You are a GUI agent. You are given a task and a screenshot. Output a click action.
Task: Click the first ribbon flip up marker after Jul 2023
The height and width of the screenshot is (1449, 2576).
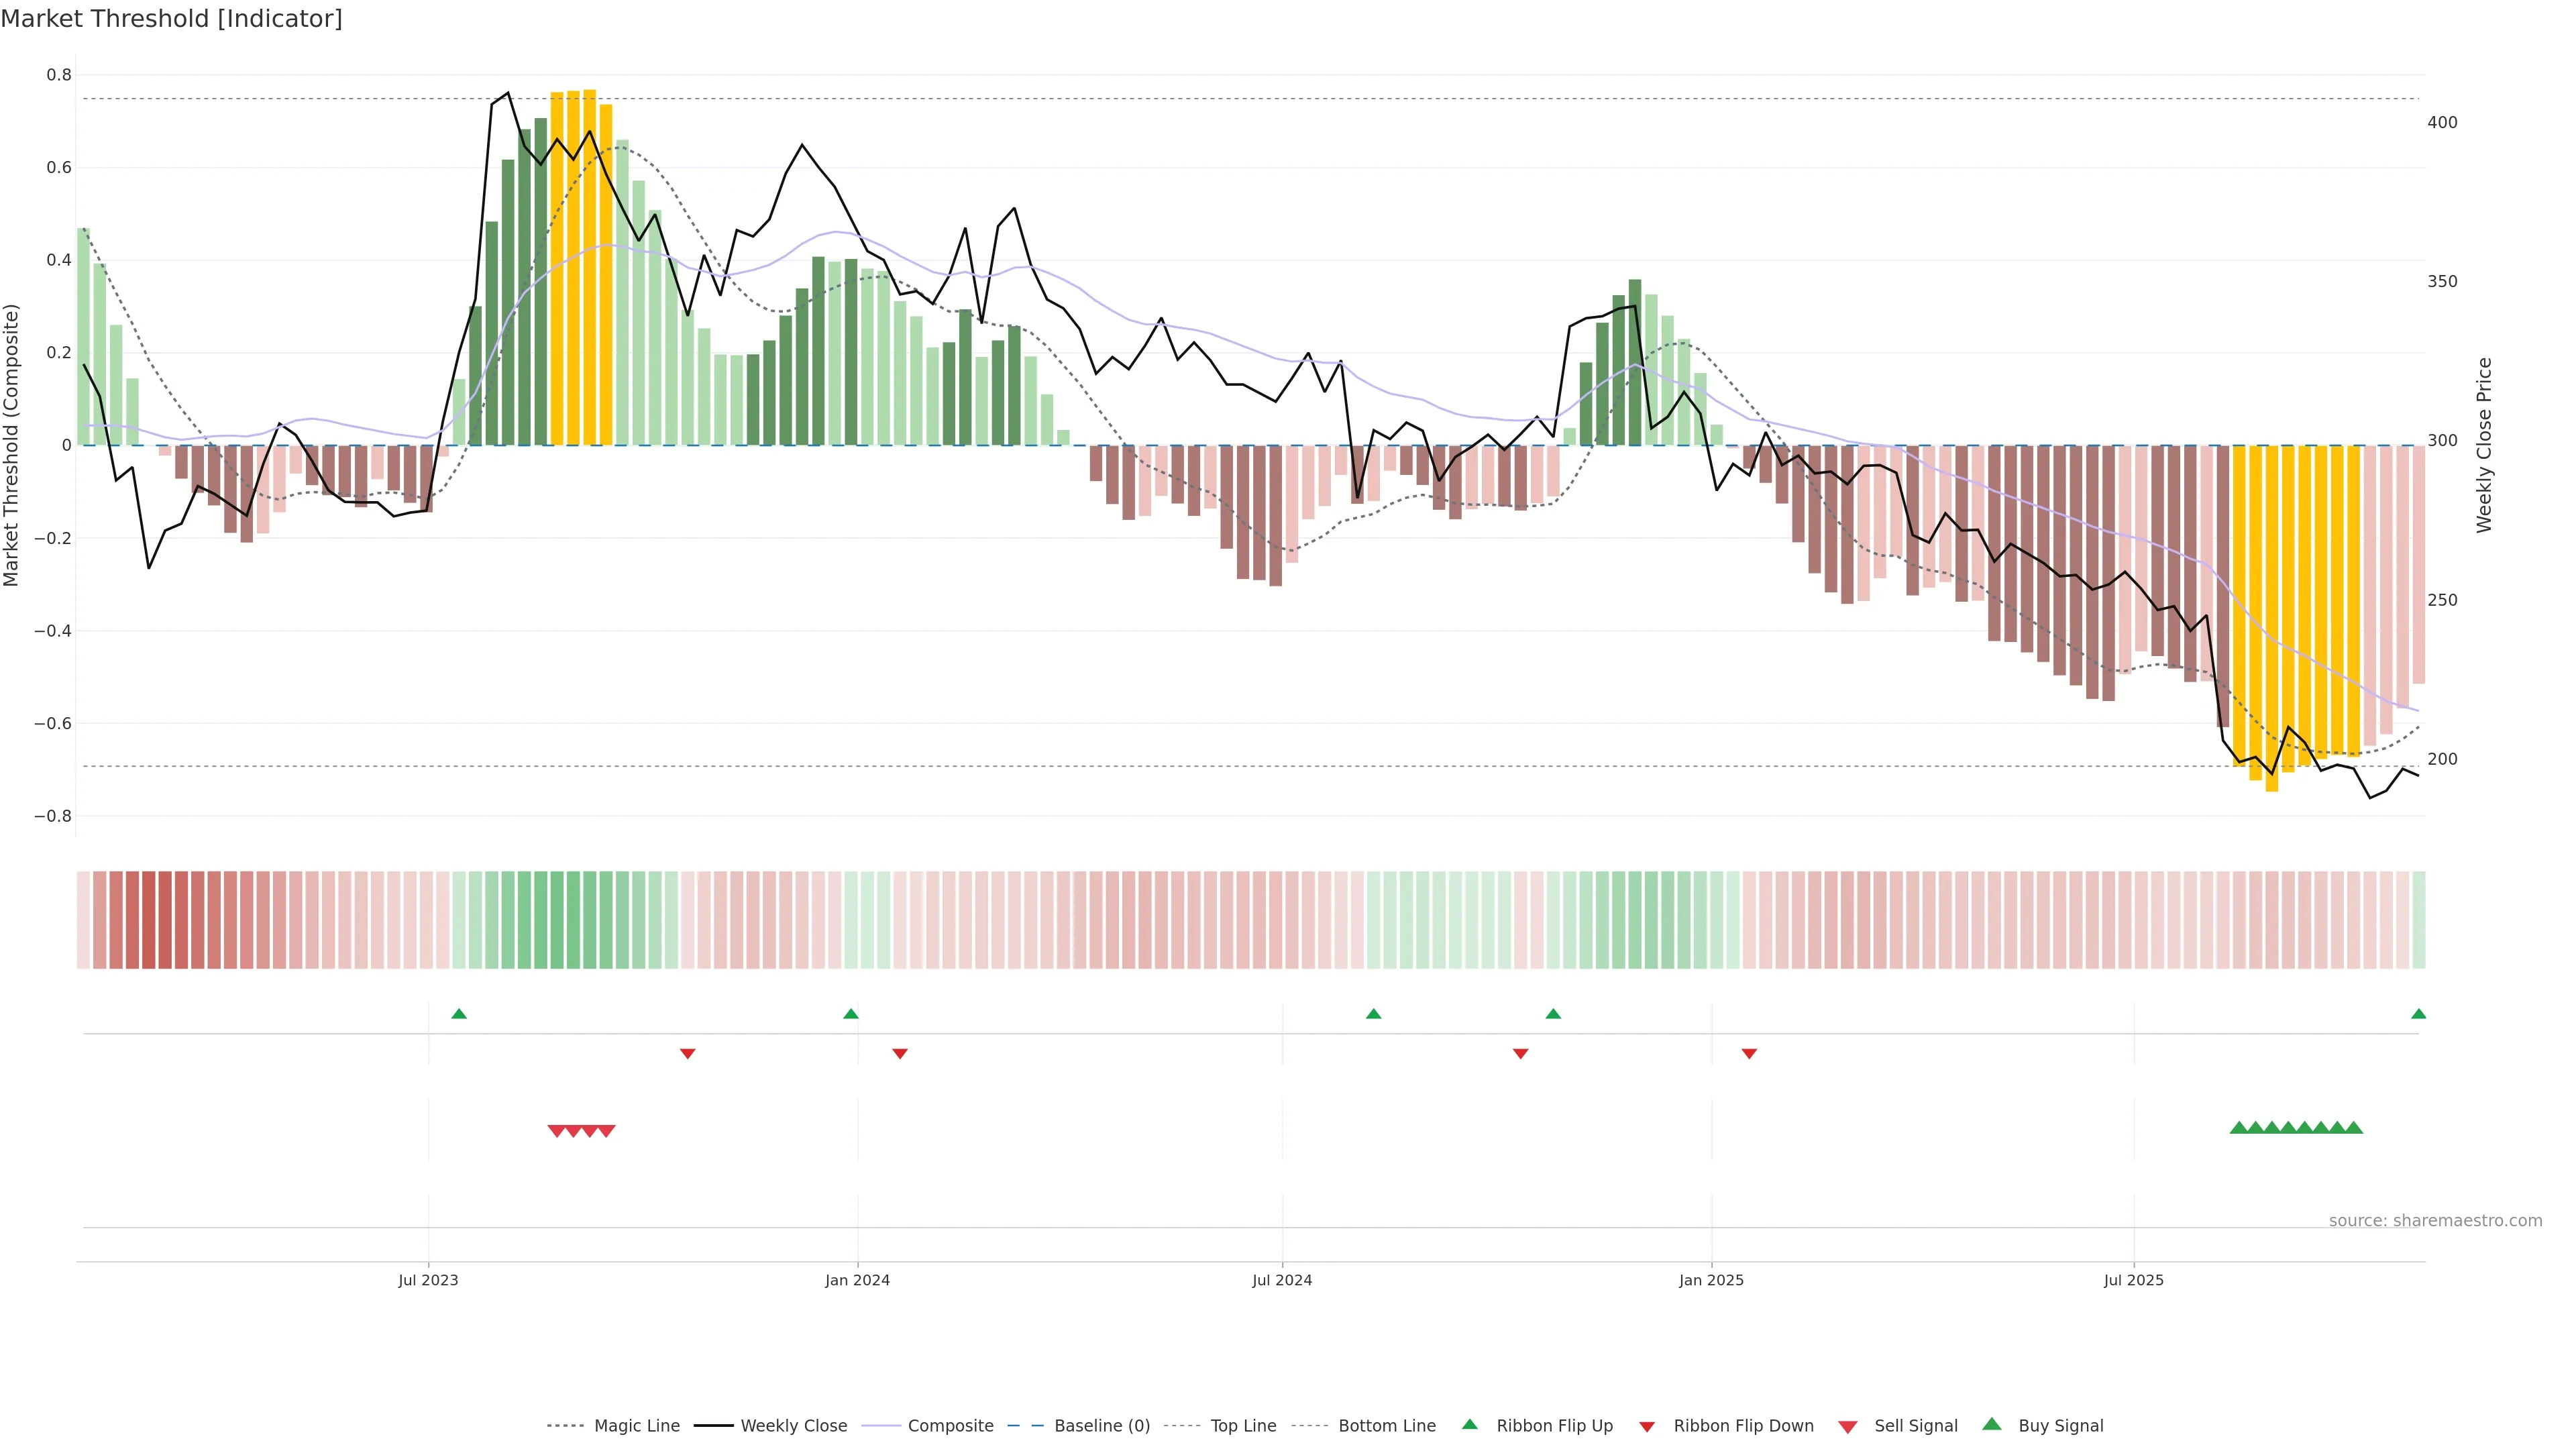point(459,1014)
